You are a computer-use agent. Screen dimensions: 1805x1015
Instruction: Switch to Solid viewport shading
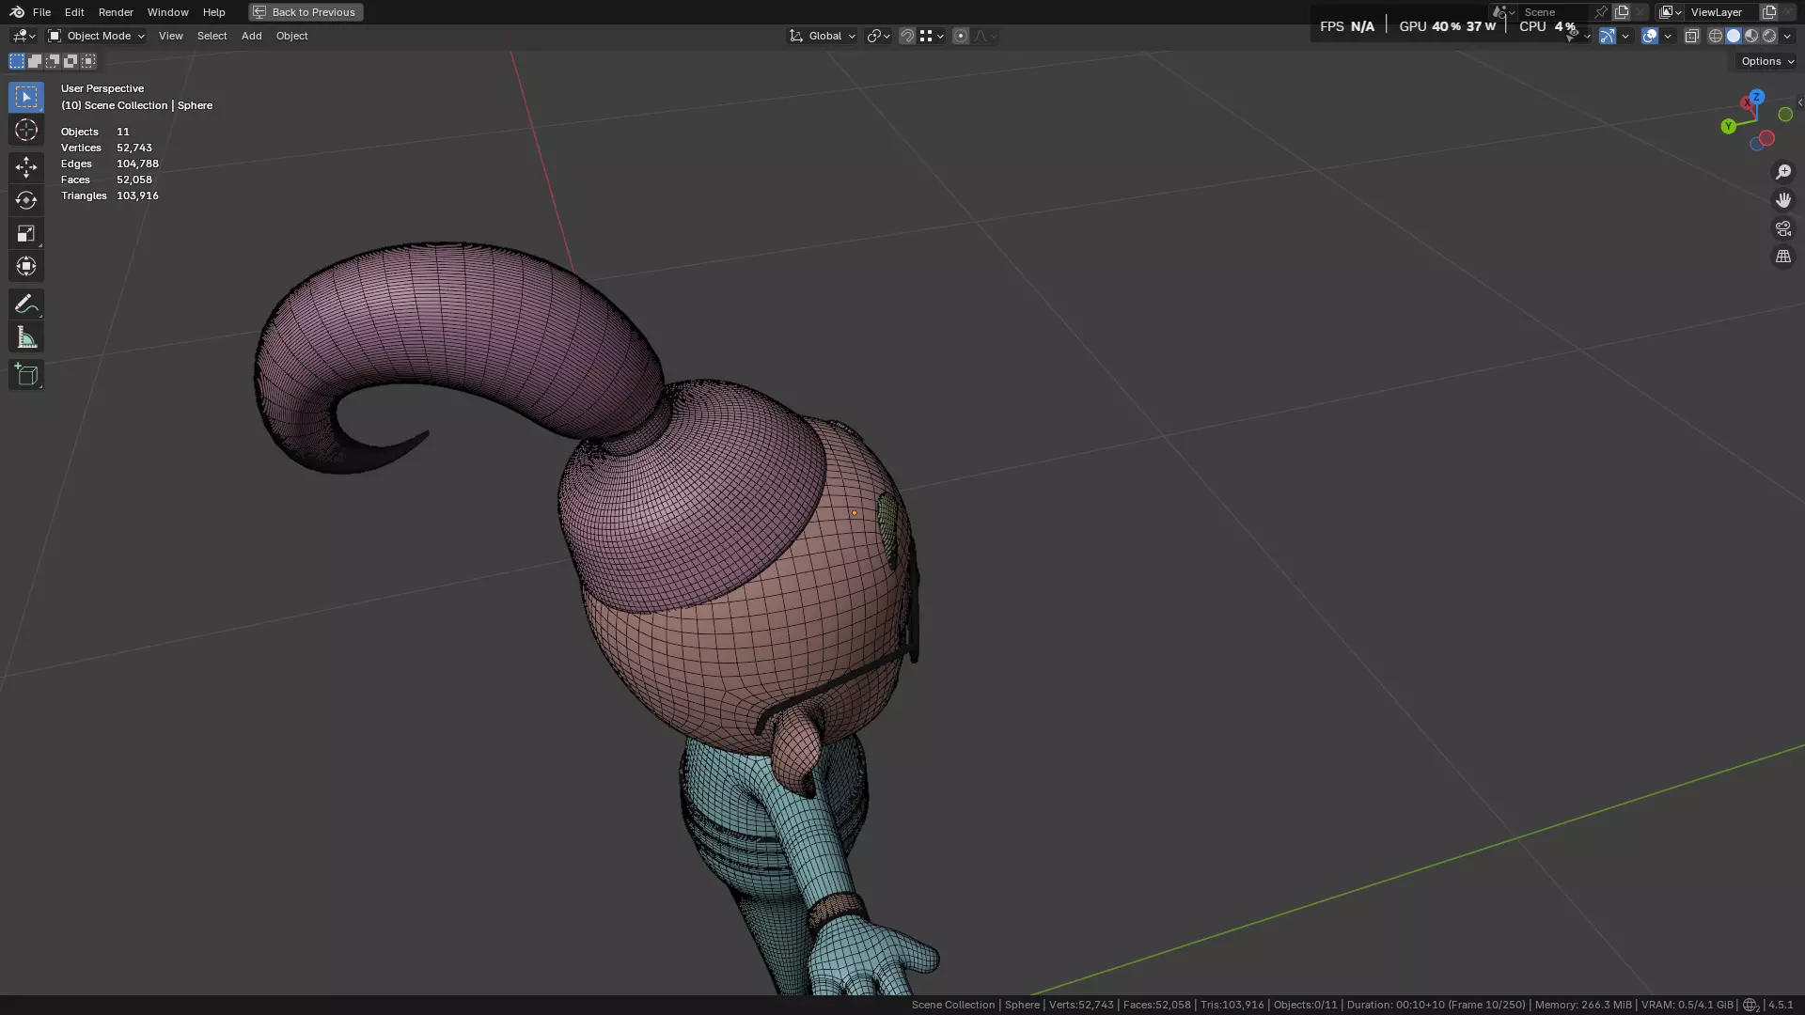[x=1734, y=36]
